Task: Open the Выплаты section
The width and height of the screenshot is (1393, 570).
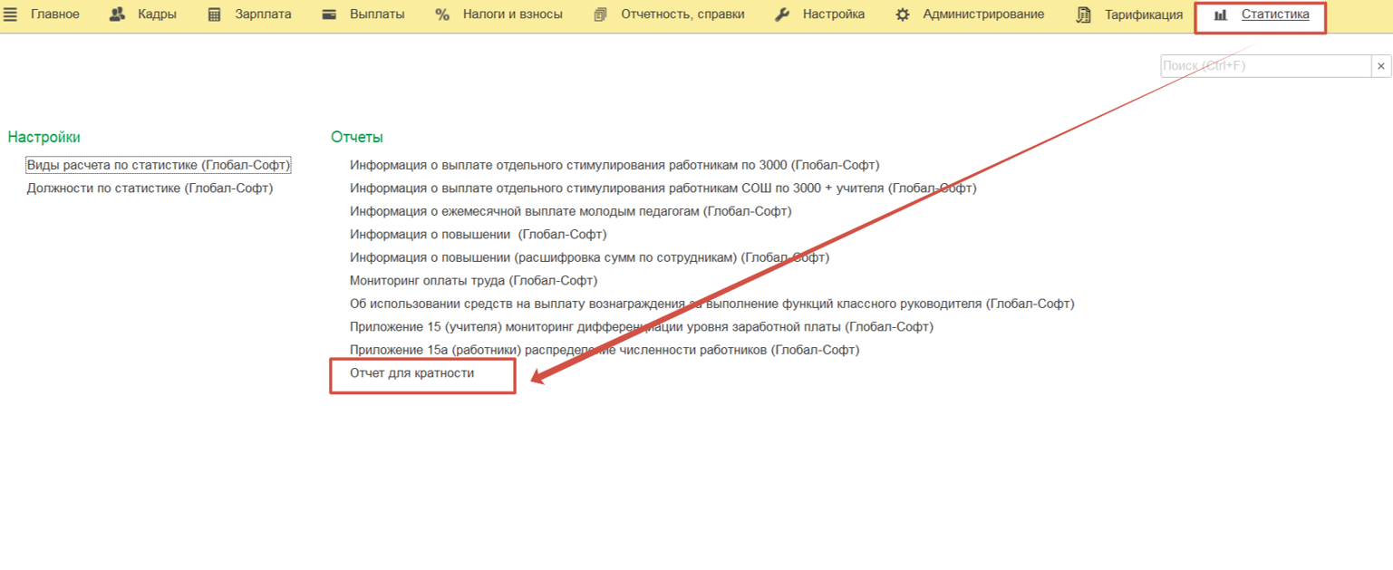Action: coord(364,14)
